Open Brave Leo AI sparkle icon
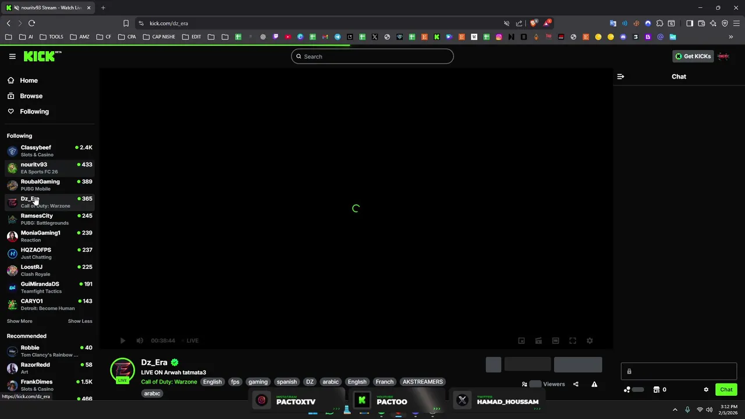The image size is (745, 419). tap(713, 23)
